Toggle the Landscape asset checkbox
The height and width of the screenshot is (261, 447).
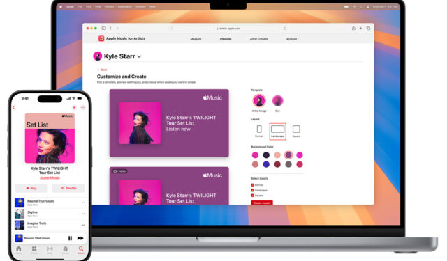click(x=252, y=190)
